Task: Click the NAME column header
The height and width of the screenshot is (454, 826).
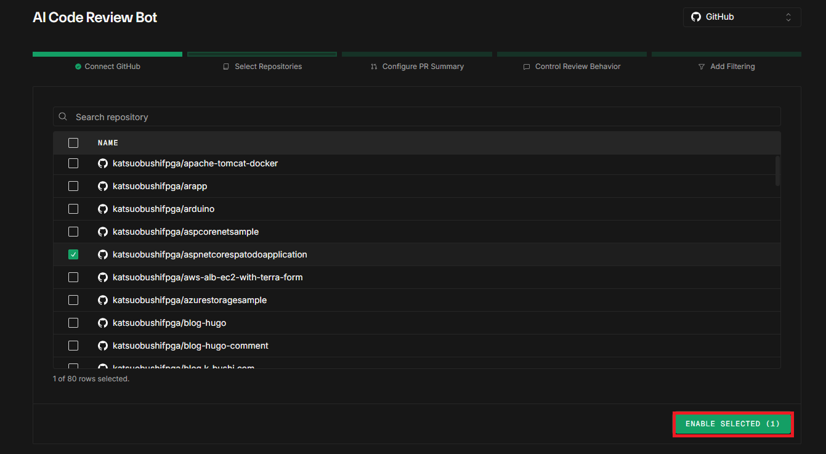Action: (x=108, y=143)
